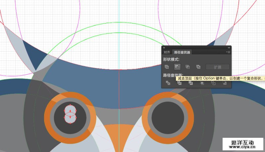The width and height of the screenshot is (265, 152).
Task: Collapse the Pathfinder panel with double arrows
Action: 229,48
